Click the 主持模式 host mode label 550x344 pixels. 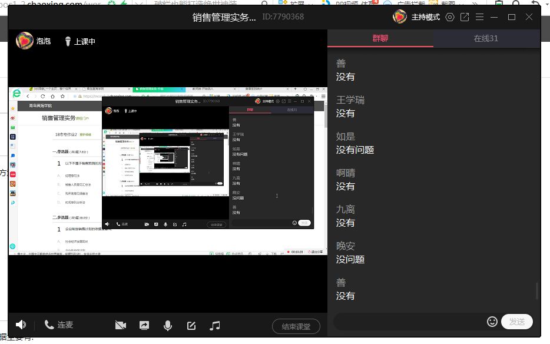(x=425, y=17)
